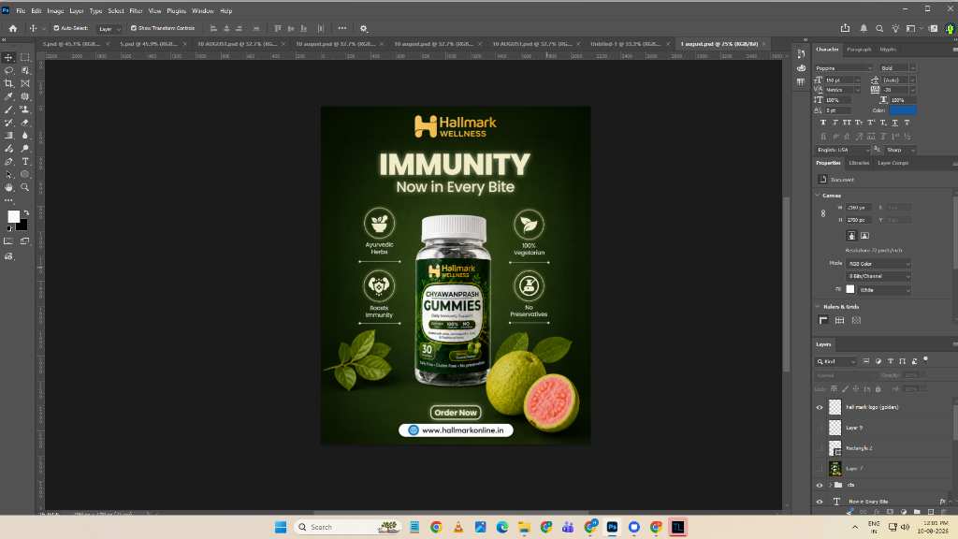Hide the hall mark logo (golden) layer
The image size is (958, 539).
[820, 407]
